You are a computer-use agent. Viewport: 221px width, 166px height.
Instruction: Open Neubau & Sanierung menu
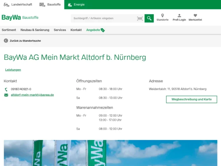pyautogui.click(x=35, y=30)
